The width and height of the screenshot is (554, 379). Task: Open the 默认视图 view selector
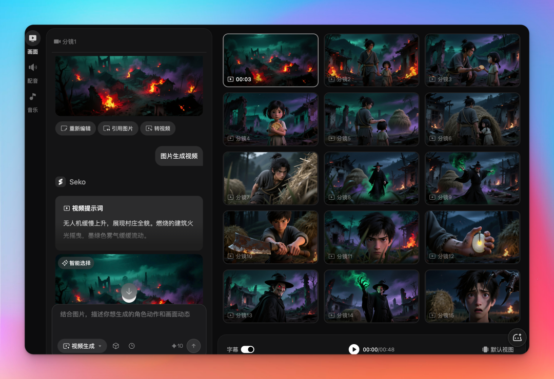click(498, 349)
